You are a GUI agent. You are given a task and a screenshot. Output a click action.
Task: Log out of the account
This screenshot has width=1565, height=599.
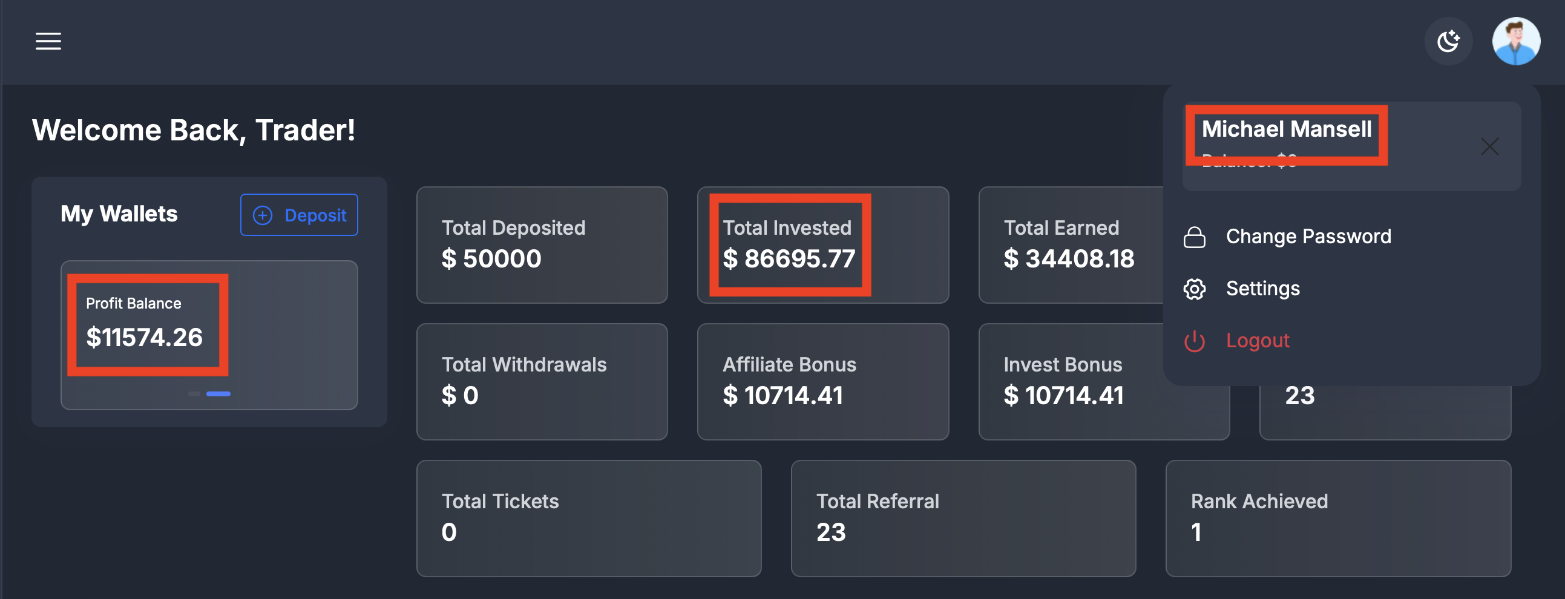click(x=1257, y=341)
